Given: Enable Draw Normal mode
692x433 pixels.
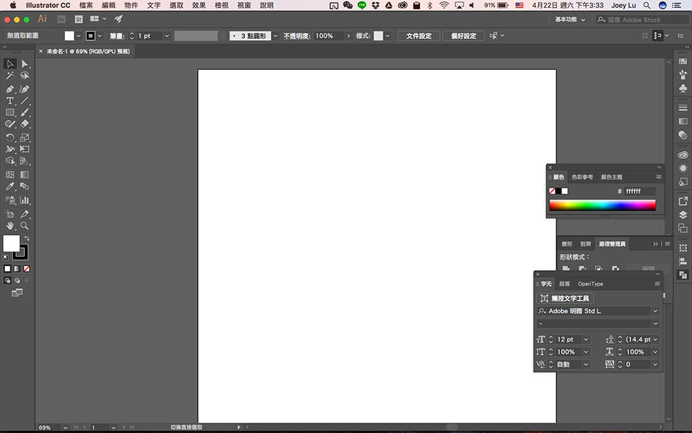Looking at the screenshot, I should point(8,281).
